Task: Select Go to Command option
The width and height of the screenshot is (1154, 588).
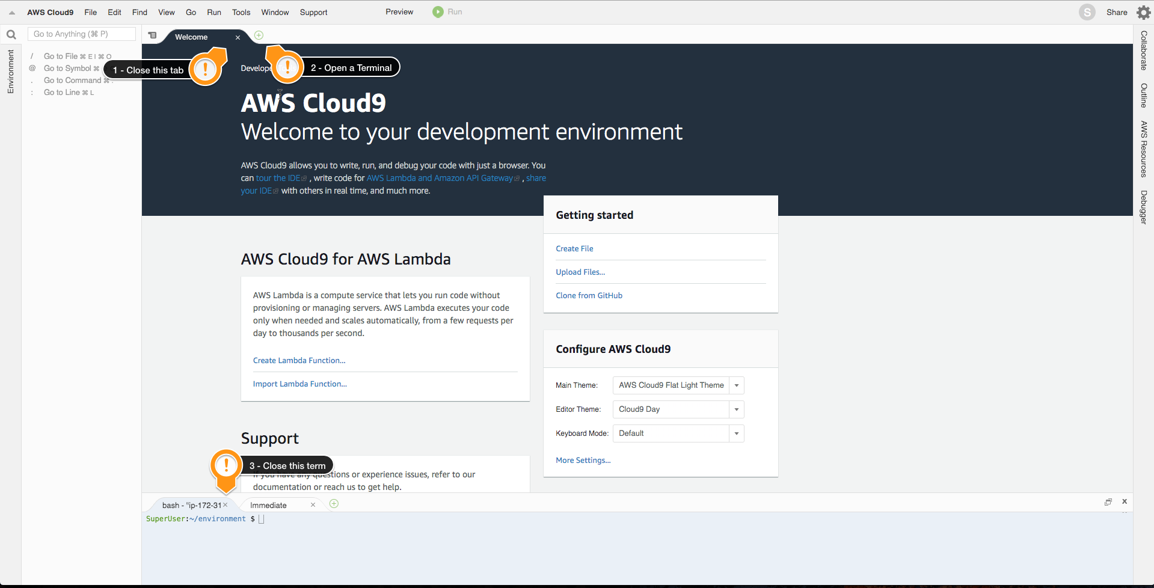Action: tap(72, 81)
